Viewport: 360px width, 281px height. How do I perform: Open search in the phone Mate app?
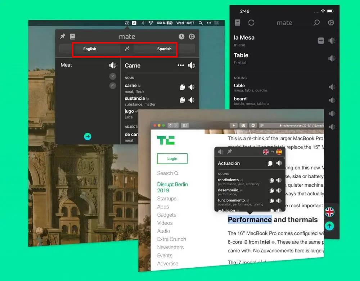click(x=316, y=23)
